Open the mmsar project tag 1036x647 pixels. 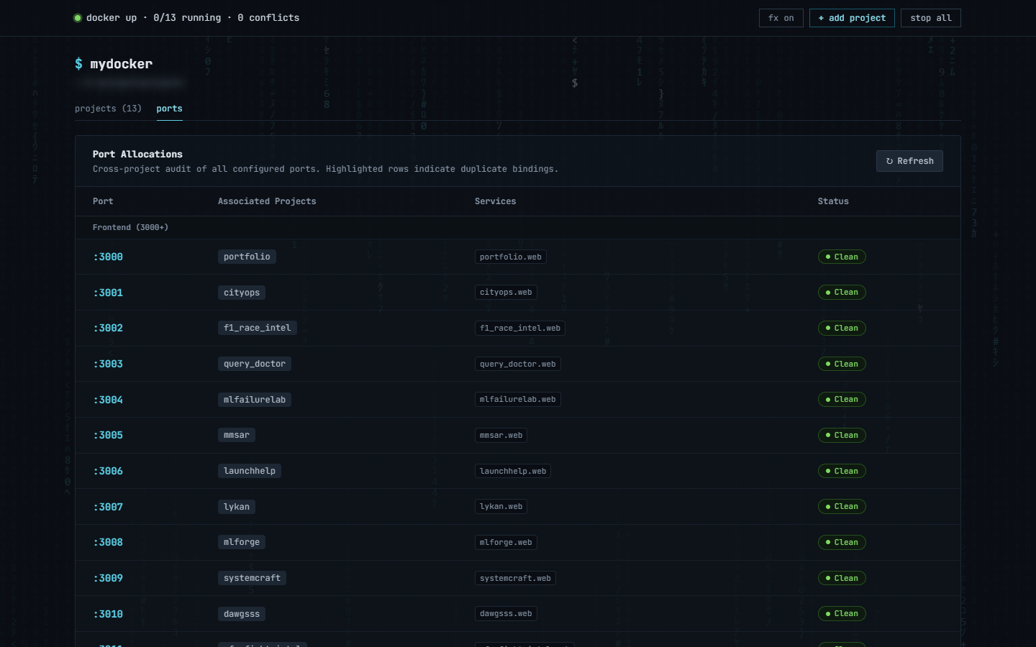(237, 435)
